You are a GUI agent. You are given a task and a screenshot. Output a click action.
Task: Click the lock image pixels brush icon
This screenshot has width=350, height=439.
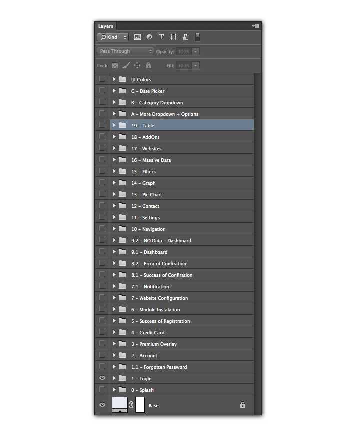click(126, 65)
